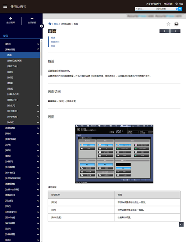Click the magnifier search button
Screen dimensions: 186x242
coord(180,9)
